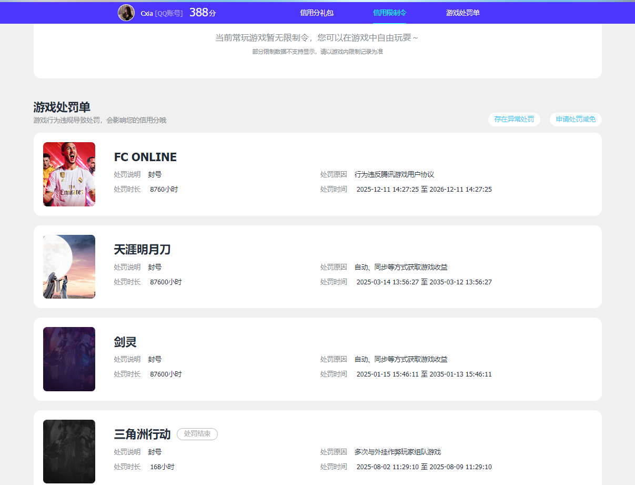The width and height of the screenshot is (635, 485).
Task: Click the 游戏处罚单 section heading
Action: click(x=62, y=107)
